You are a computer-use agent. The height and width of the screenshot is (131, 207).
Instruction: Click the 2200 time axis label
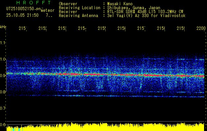coord(201,28)
